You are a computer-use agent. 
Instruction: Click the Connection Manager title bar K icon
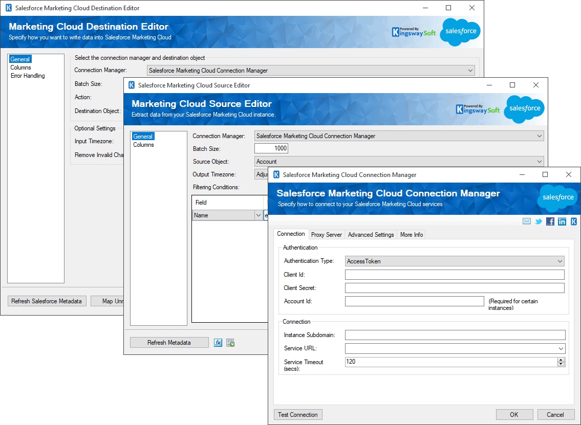(x=276, y=175)
